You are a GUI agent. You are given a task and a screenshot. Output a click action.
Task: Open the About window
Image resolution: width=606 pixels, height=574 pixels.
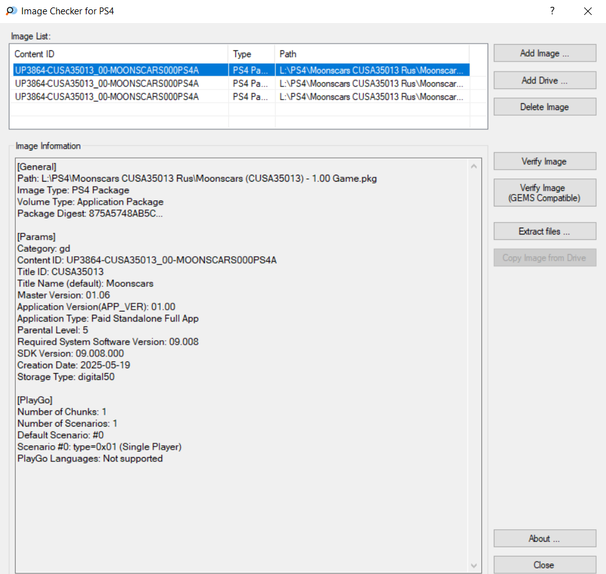tap(544, 539)
